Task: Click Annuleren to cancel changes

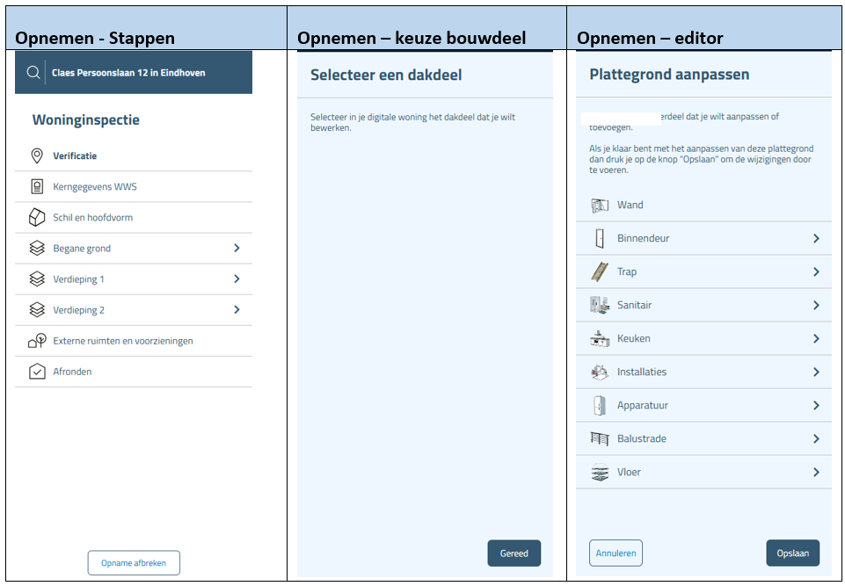Action: coord(616,553)
